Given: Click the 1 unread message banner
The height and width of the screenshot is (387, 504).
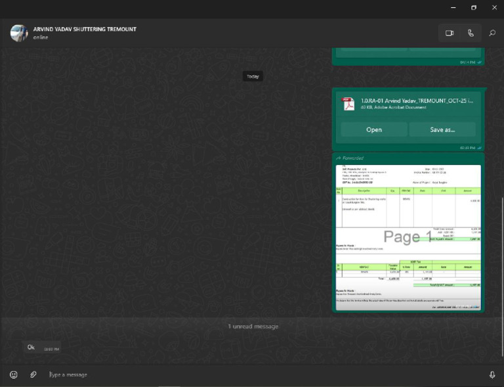Looking at the screenshot, I should click(x=253, y=326).
